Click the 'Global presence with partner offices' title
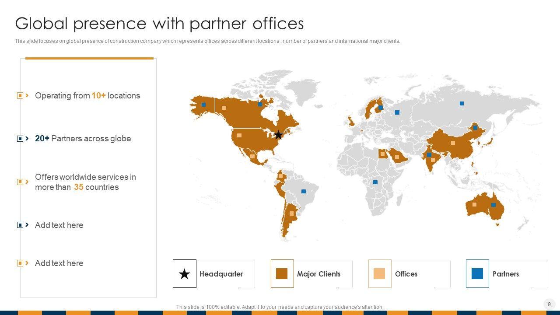Screen dimensions: 560x315 159,23
